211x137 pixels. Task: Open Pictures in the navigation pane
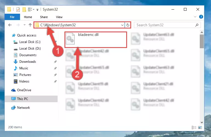point(25,75)
